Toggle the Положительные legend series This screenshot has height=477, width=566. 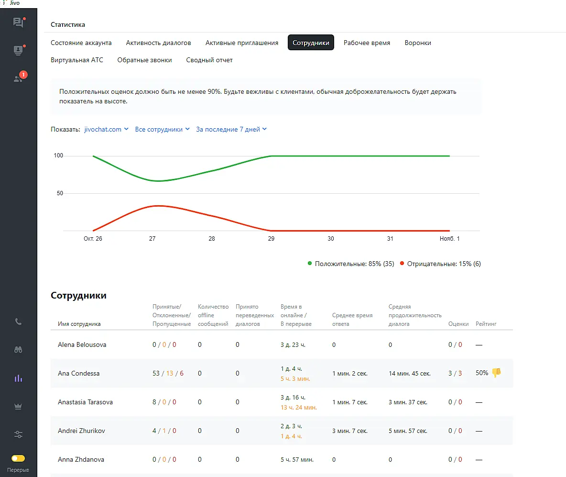tap(351, 264)
